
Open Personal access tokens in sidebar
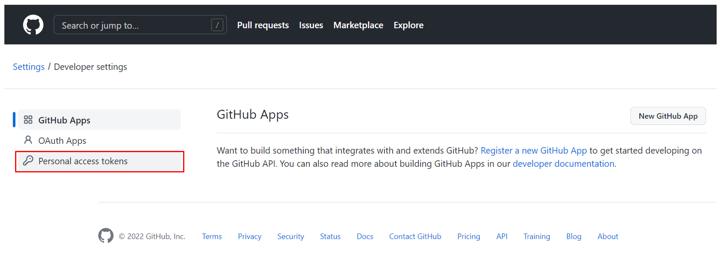click(x=99, y=161)
